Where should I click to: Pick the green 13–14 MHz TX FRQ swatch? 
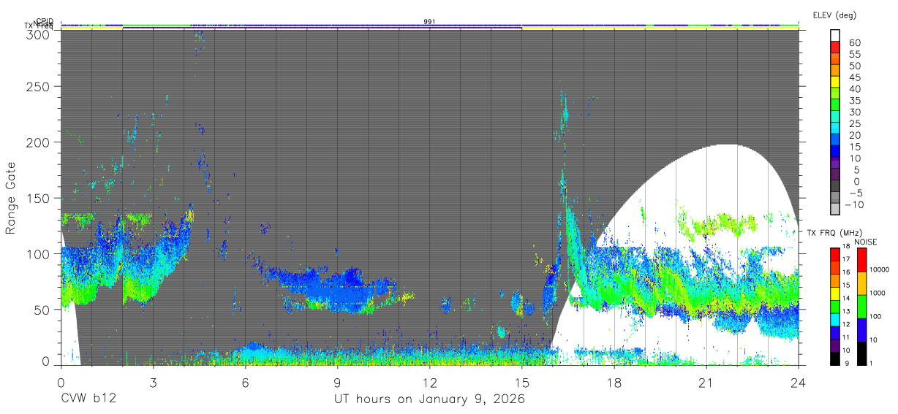tap(835, 307)
